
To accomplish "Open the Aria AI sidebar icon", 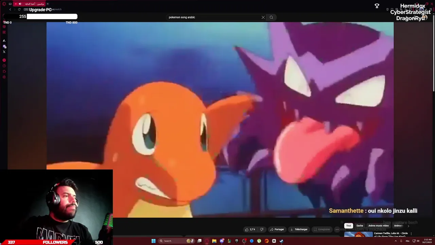I will (x=4, y=40).
